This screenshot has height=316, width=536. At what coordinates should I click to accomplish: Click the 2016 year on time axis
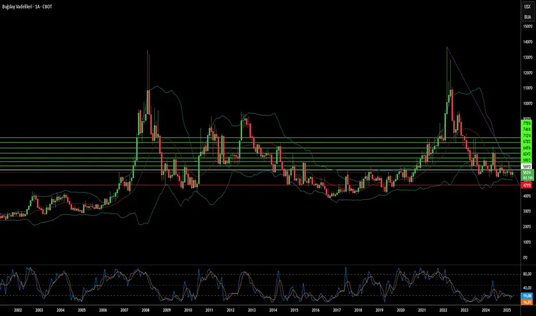[x=315, y=310]
